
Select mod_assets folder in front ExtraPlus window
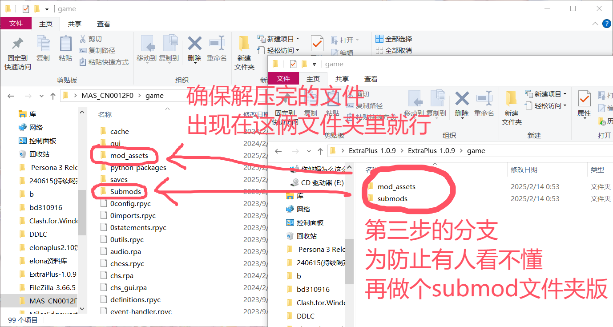(397, 187)
